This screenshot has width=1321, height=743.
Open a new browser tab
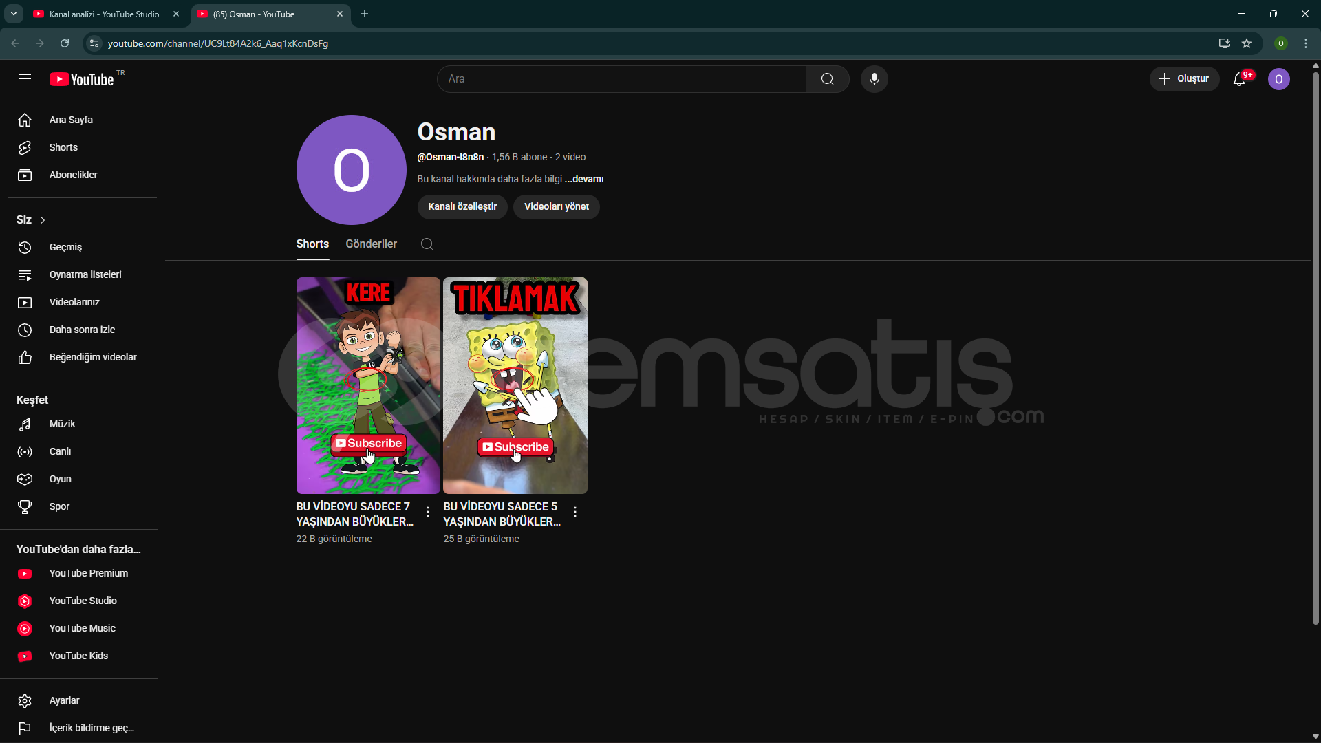click(365, 14)
